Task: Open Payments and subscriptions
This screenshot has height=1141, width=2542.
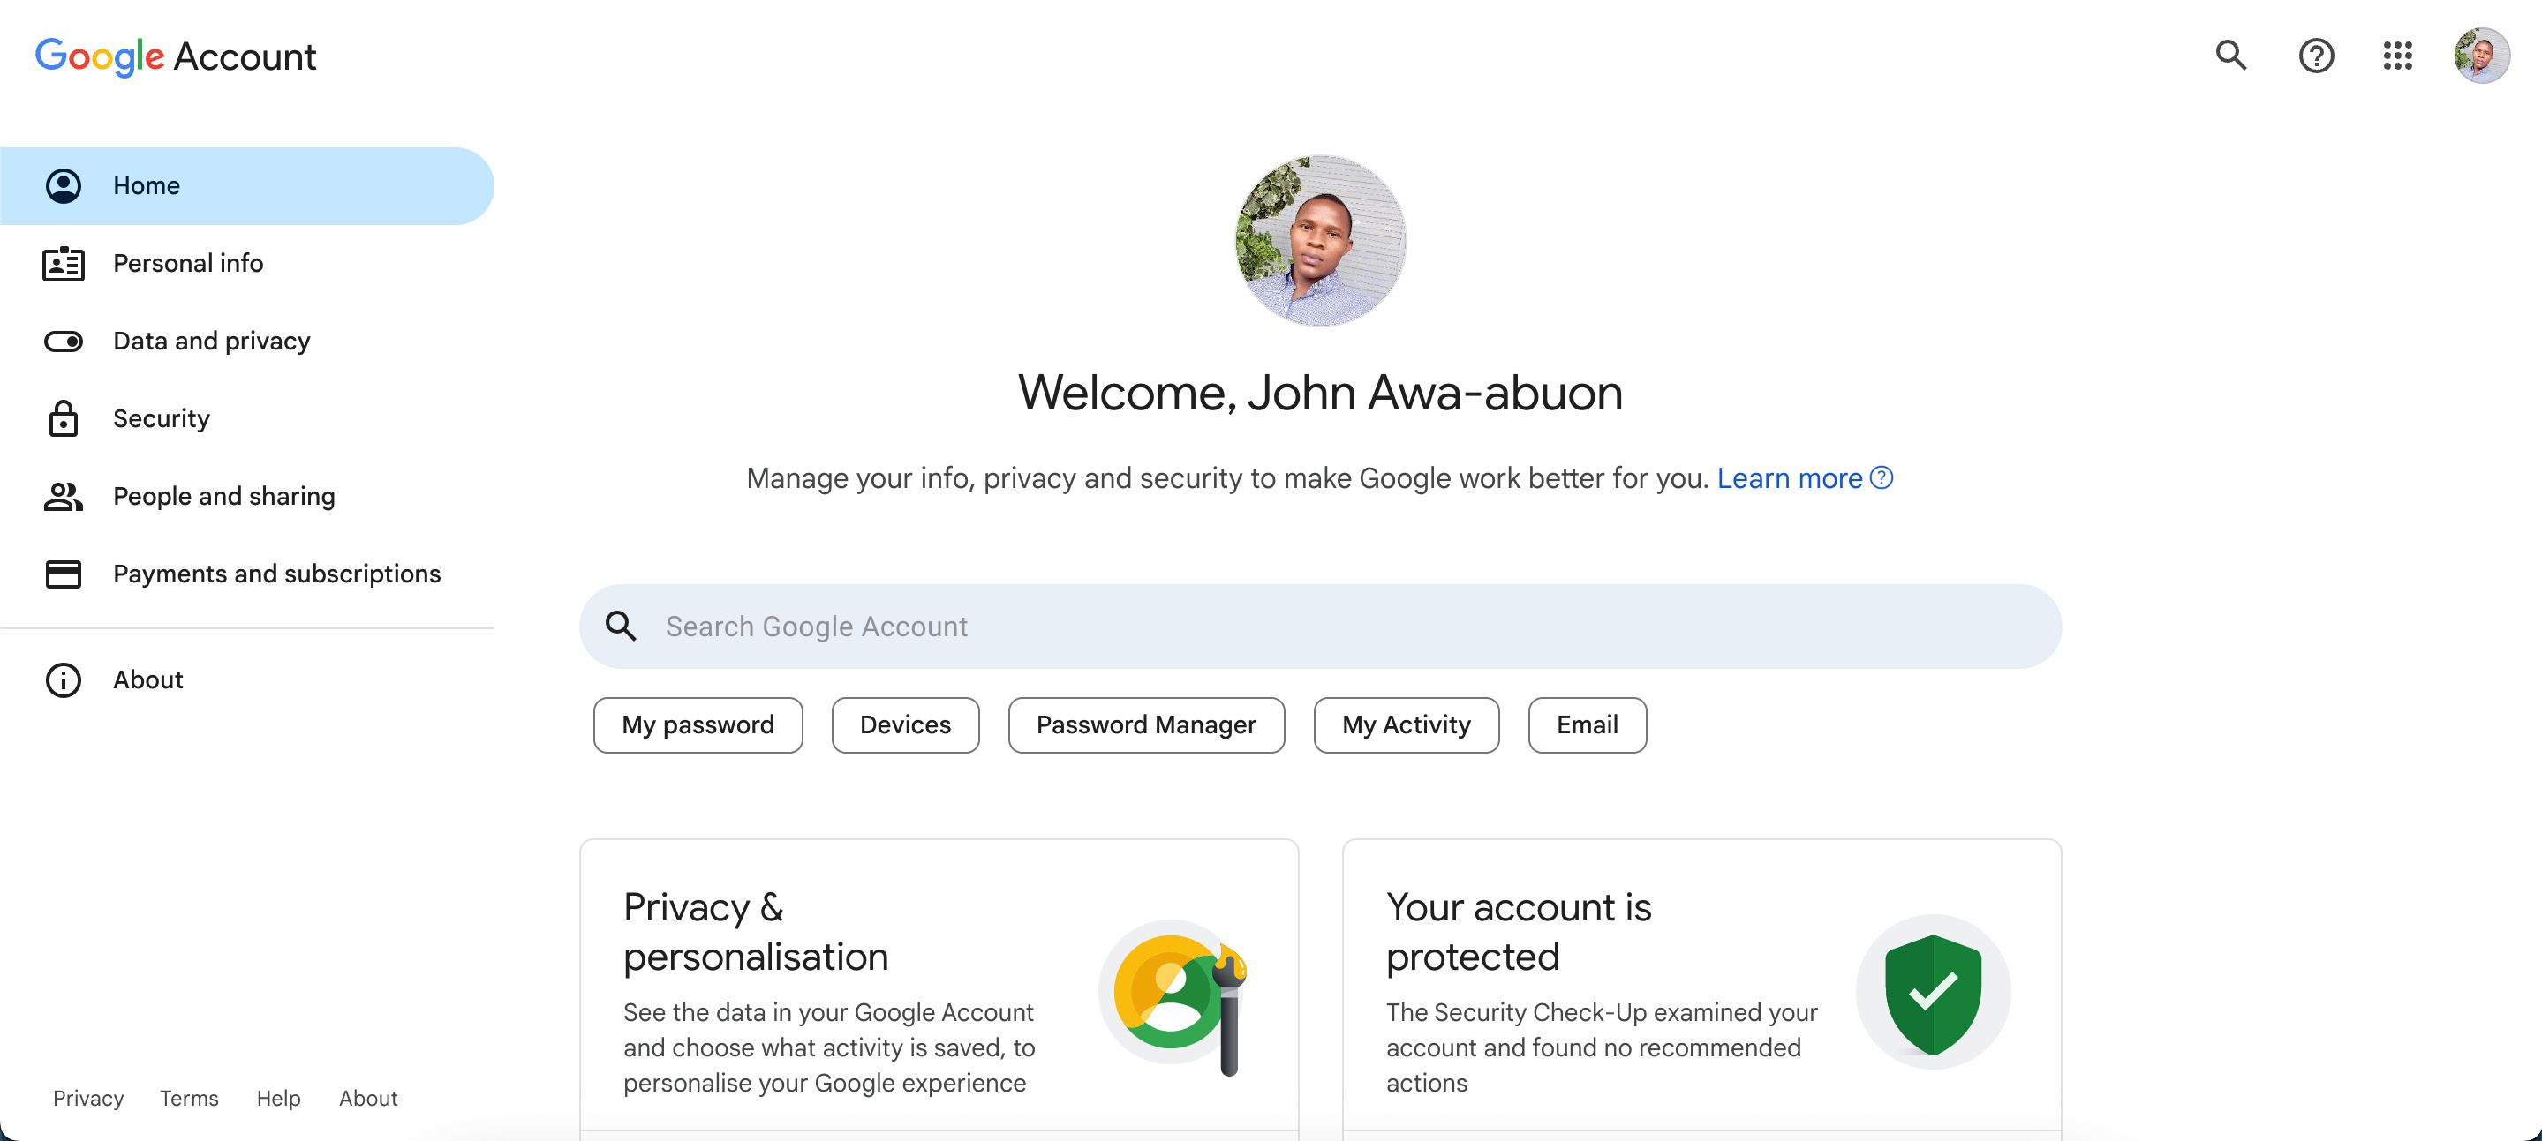Action: click(276, 574)
